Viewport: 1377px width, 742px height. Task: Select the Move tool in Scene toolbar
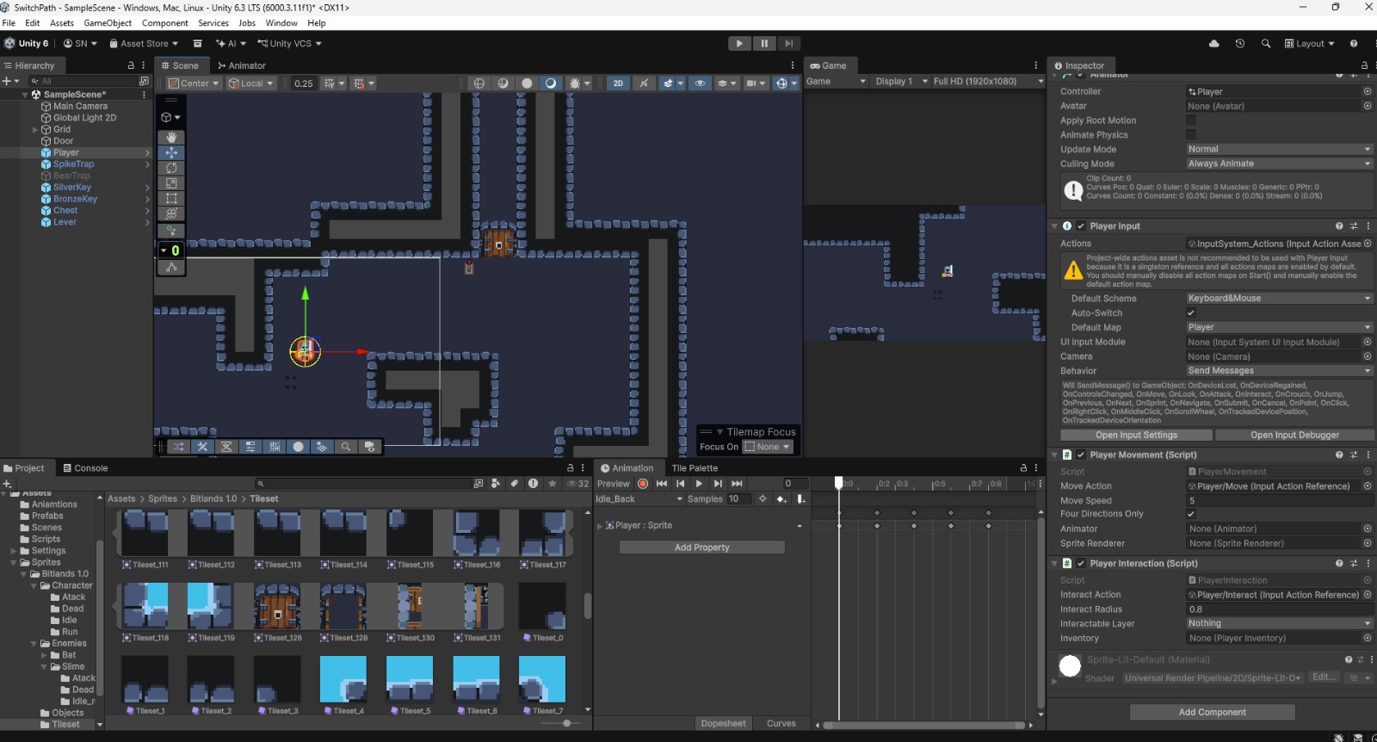tap(171, 152)
